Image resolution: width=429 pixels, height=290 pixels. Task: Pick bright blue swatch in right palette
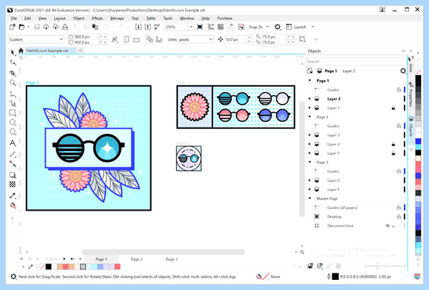pos(418,141)
